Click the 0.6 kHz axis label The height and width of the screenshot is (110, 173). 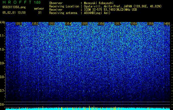(x=2, y=105)
